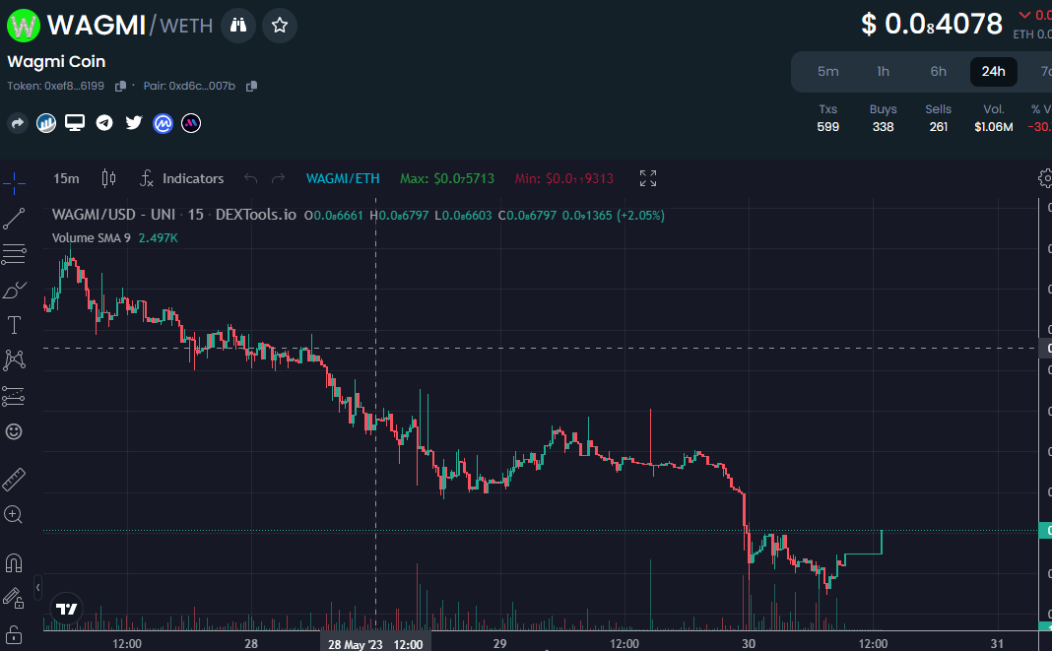Select the brush drawing tool
Image resolution: width=1052 pixels, height=651 pixels.
pyautogui.click(x=14, y=290)
